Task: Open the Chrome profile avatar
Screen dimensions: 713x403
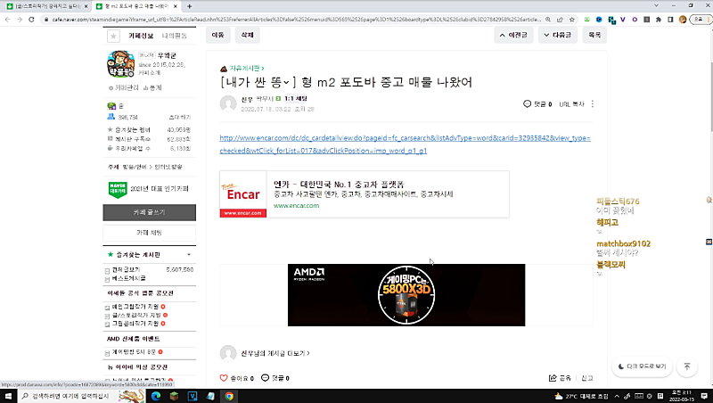Action: (x=683, y=20)
